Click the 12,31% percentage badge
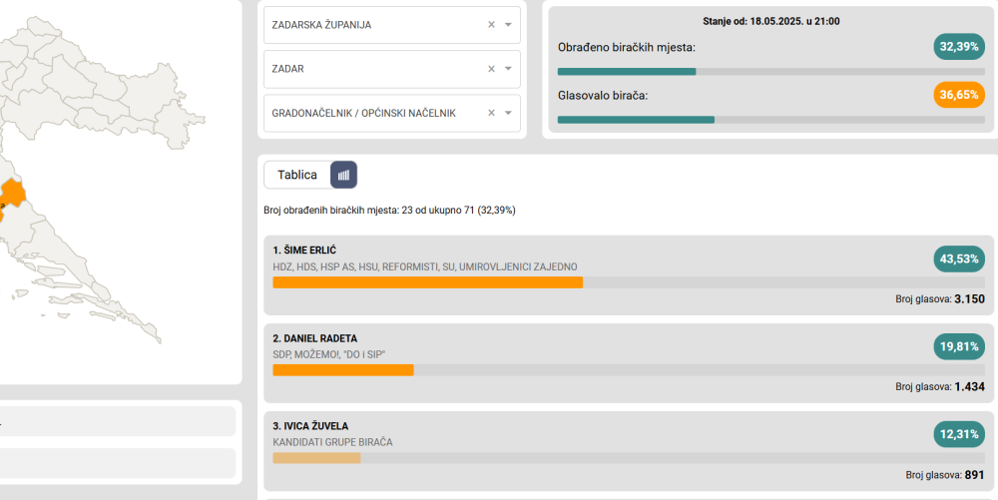The image size is (998, 500). (x=959, y=434)
